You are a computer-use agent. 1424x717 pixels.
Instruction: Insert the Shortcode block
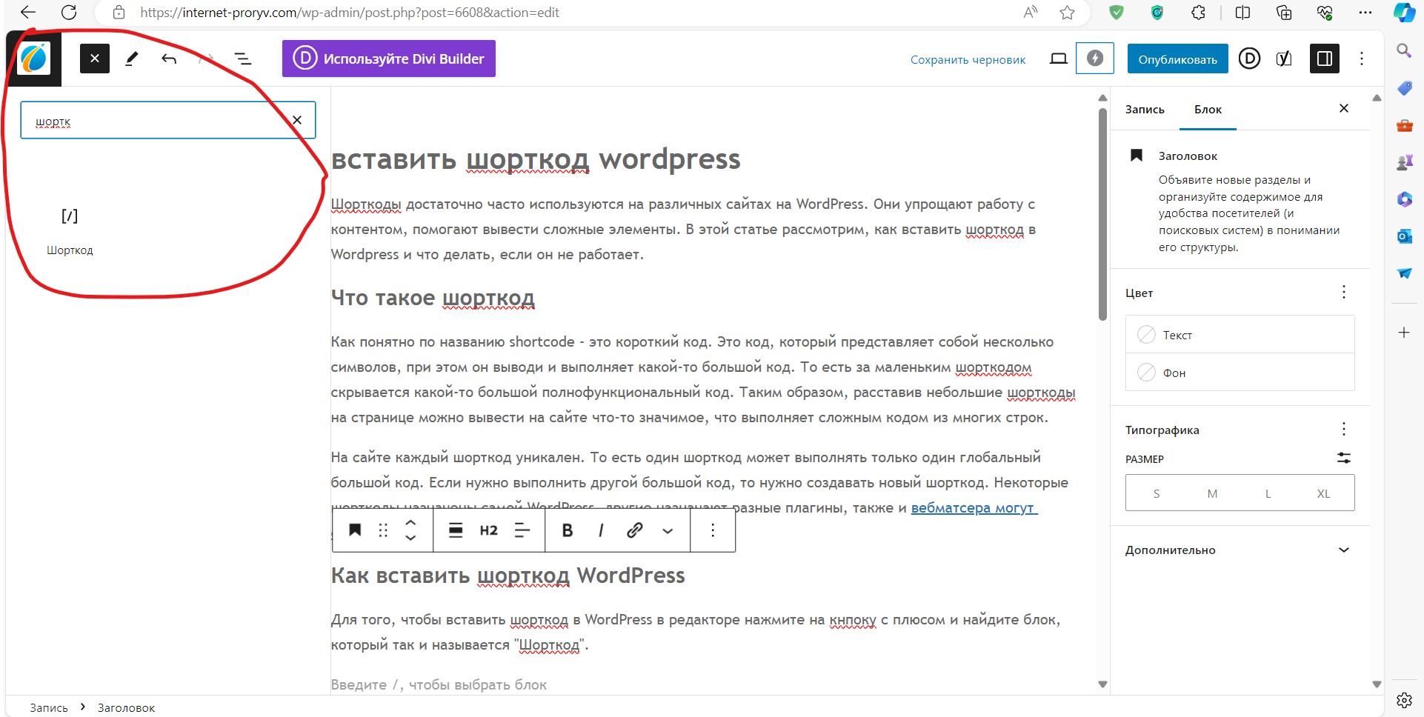(x=70, y=230)
